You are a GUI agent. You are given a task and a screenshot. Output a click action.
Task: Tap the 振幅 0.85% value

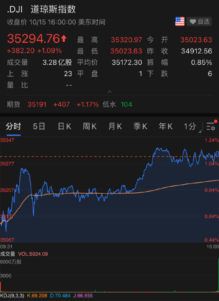click(x=201, y=63)
